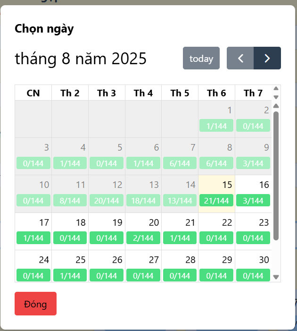
Task: Click the Th 6 column header
Action: (x=216, y=93)
